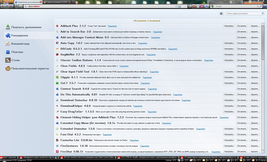Open Настройки for BugMeNot
Screen dimensions: 267x162
(x=229, y=55)
